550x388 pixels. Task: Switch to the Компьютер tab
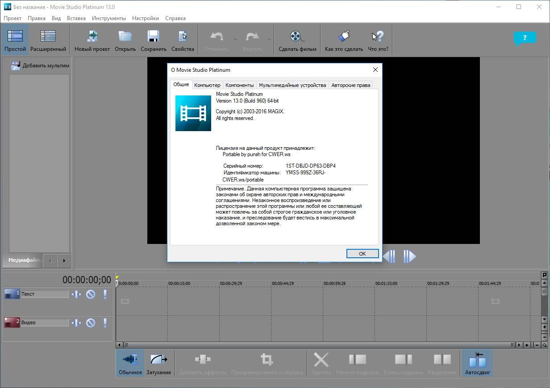(207, 85)
